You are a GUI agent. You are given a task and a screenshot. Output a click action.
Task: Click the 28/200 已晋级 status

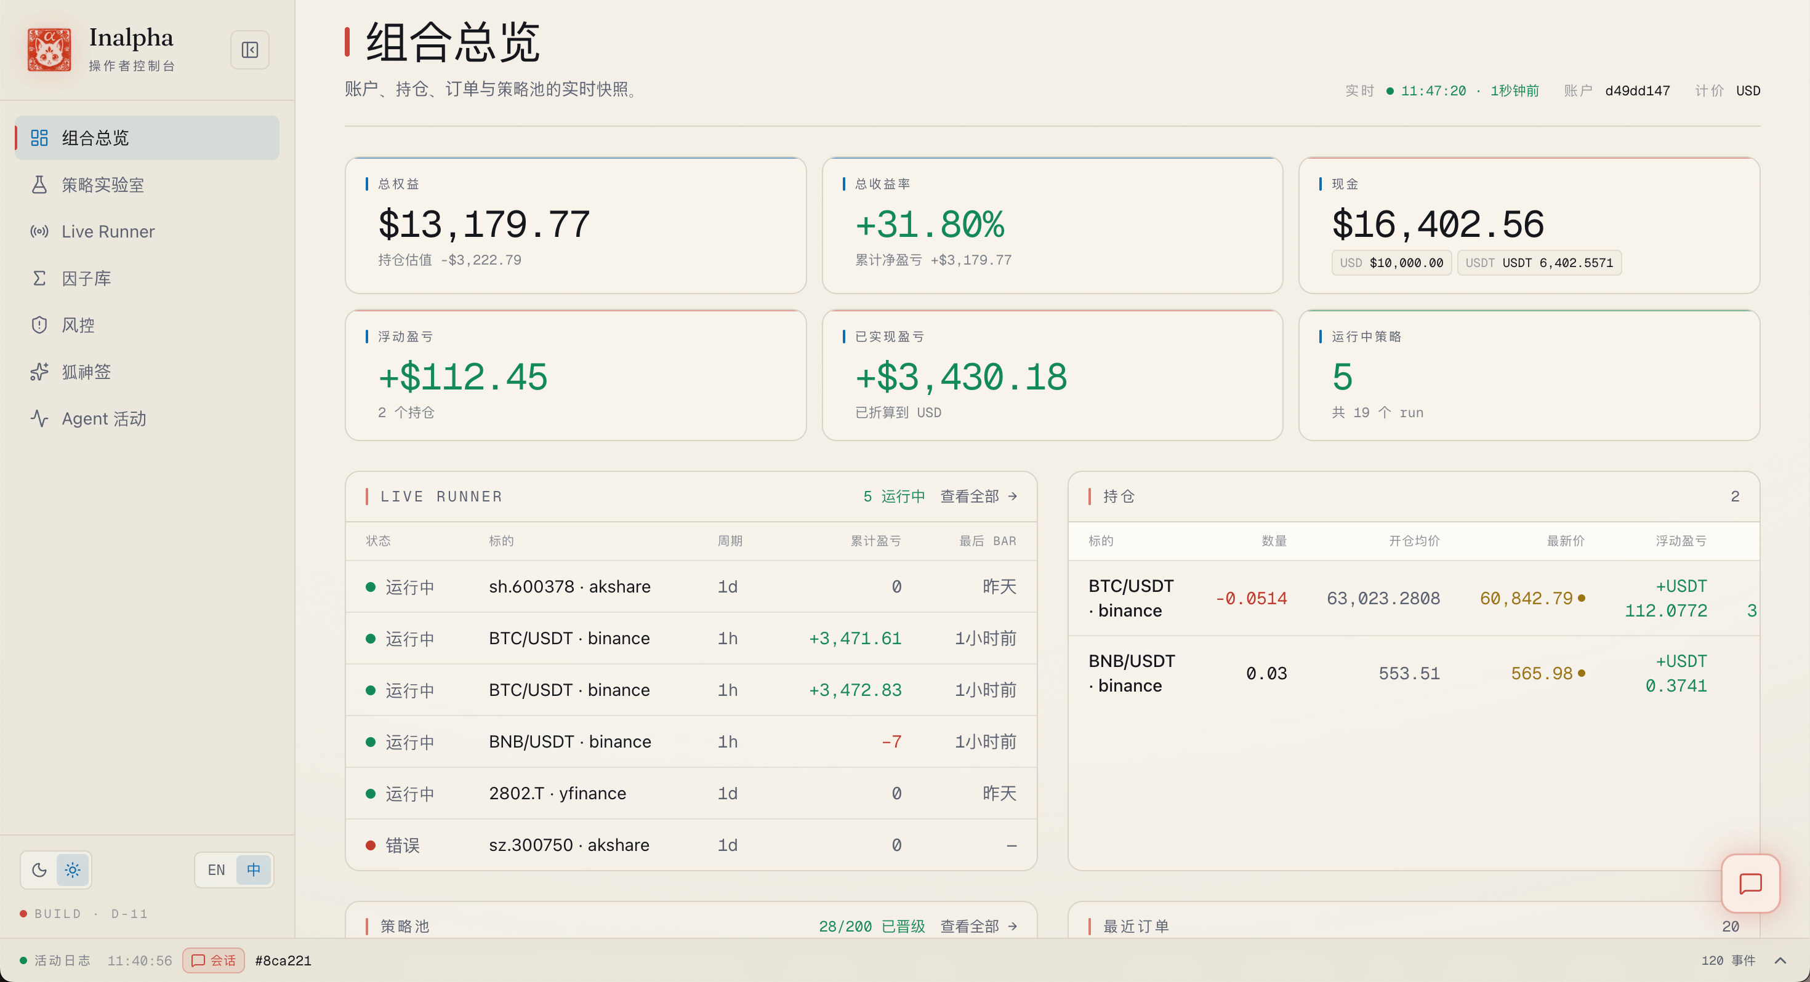click(871, 927)
